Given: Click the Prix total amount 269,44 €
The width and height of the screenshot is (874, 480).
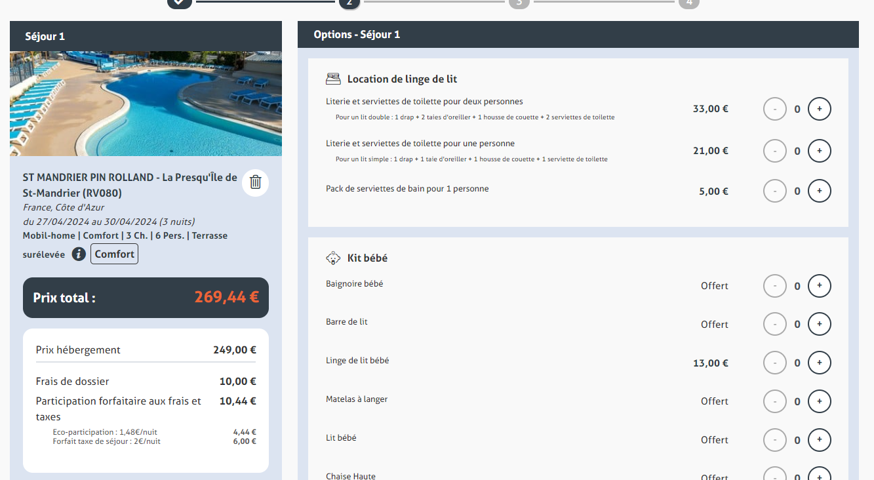Looking at the screenshot, I should (226, 298).
